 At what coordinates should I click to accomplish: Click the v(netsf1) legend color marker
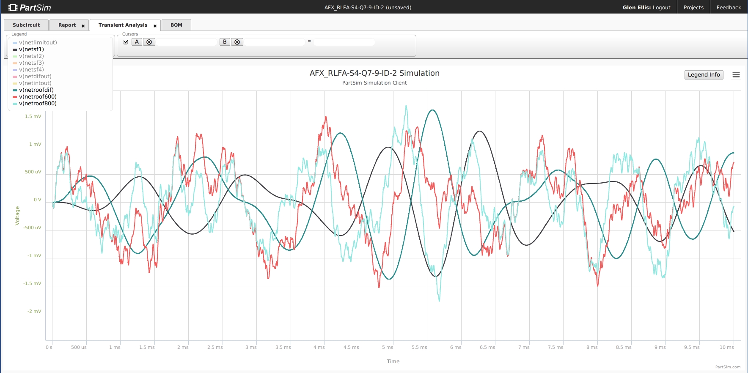coord(15,49)
